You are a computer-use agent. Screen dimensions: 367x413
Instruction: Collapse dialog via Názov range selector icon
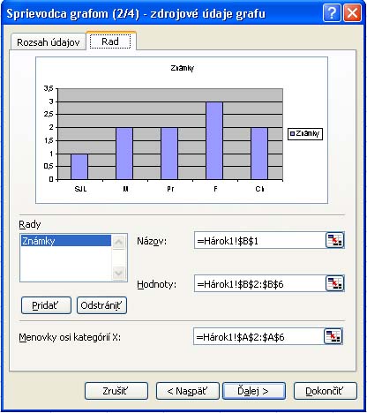(334, 240)
